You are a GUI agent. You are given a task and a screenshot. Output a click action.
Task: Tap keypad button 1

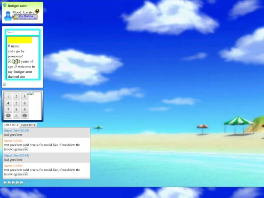click(8, 97)
